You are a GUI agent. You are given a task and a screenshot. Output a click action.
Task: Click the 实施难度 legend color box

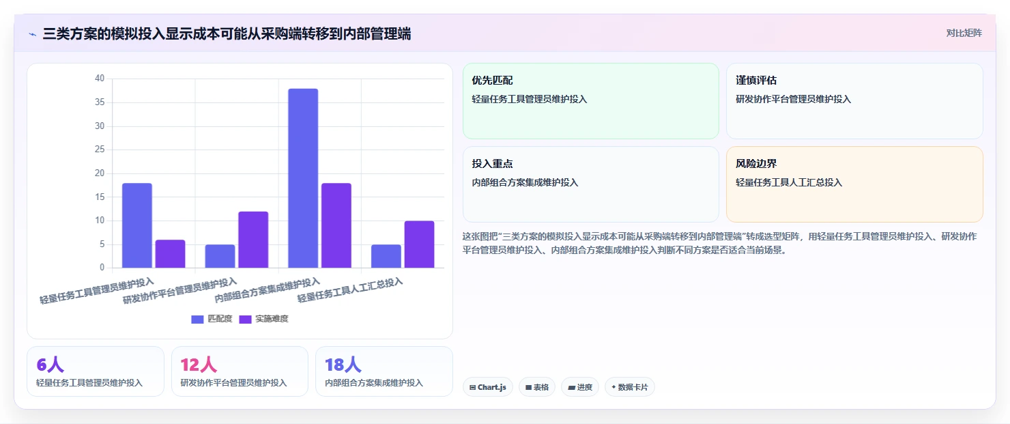coord(245,319)
